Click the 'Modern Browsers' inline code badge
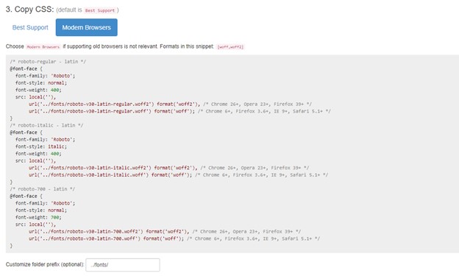This screenshot has height=276, width=459. 43,47
